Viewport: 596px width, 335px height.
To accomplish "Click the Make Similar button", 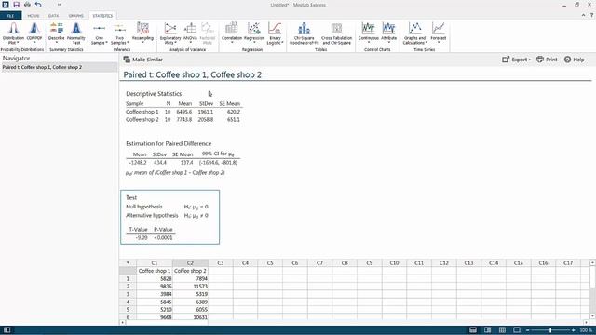I will pyautogui.click(x=142, y=60).
